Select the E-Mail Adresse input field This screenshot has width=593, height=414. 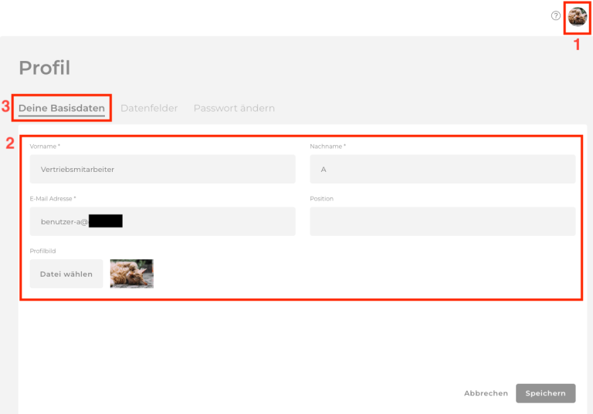162,221
